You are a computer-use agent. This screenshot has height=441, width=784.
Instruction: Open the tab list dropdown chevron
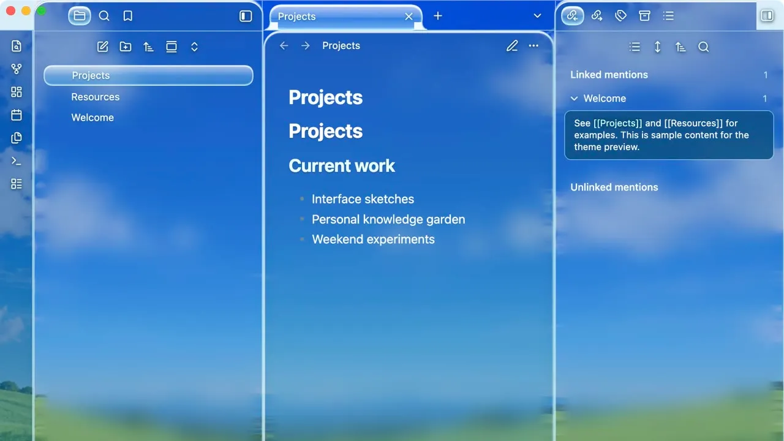click(537, 16)
